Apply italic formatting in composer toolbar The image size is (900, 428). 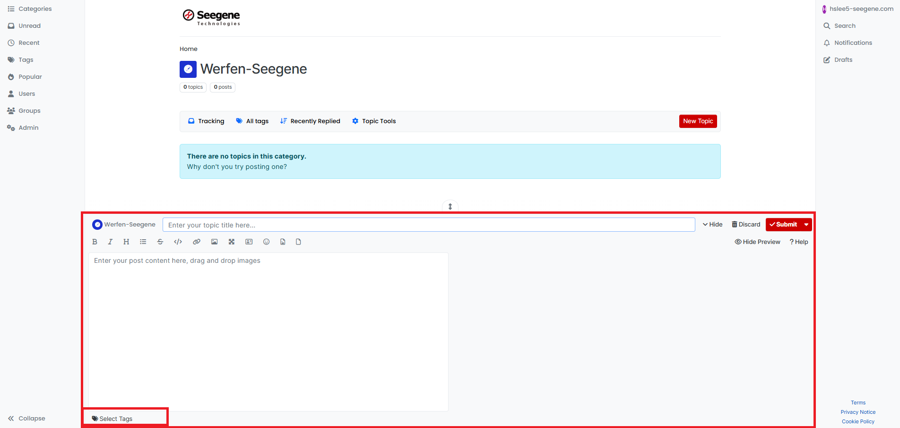pos(110,242)
